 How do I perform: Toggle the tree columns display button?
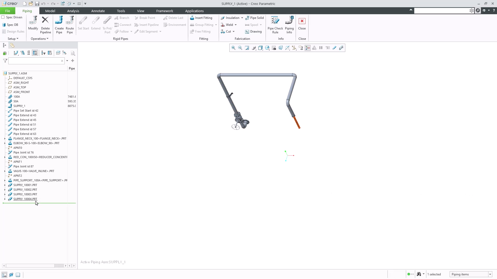point(35,53)
